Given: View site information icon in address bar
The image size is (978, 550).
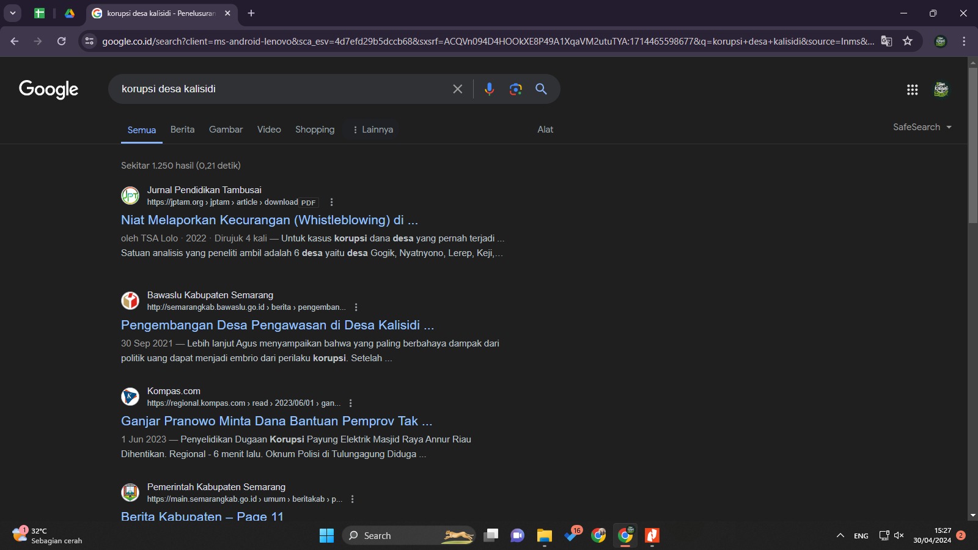Looking at the screenshot, I should tap(89, 41).
